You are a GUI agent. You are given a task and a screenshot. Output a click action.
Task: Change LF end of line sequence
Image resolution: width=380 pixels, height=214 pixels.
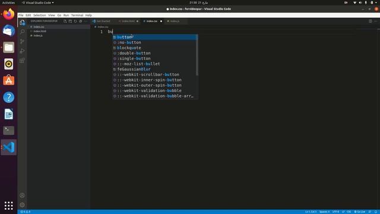point(343,212)
